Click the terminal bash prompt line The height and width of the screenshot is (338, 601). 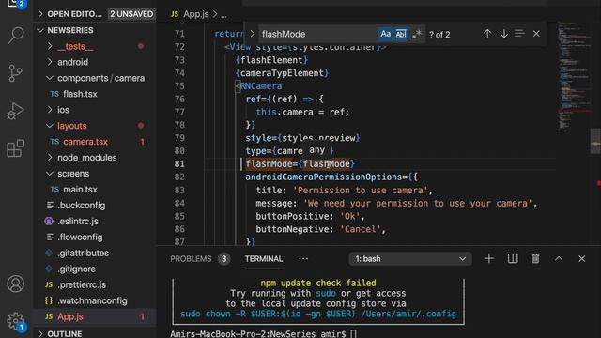(x=264, y=334)
